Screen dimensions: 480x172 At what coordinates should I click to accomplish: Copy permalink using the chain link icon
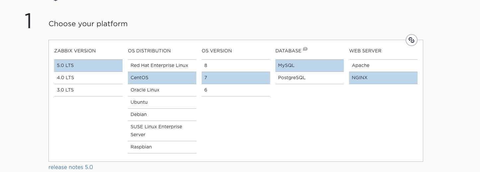(x=412, y=40)
